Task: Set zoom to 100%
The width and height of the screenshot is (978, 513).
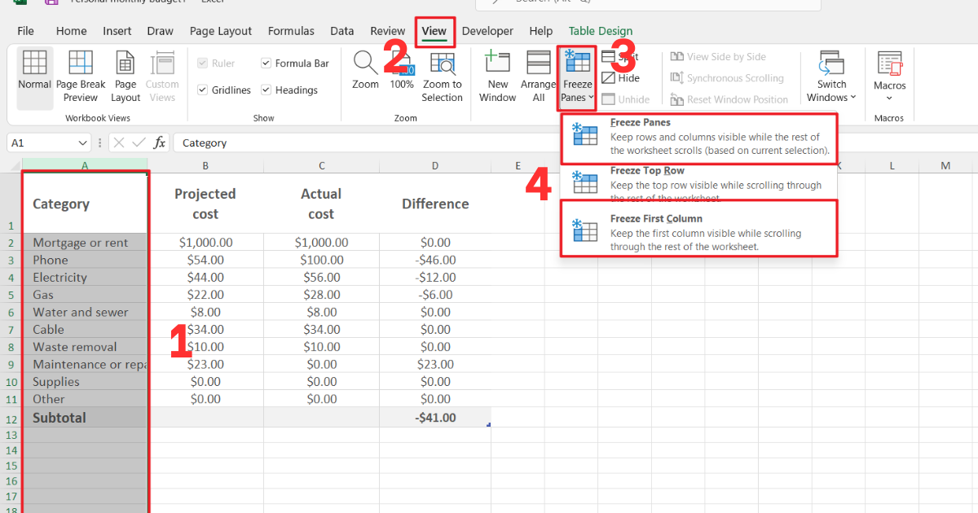Action: pyautogui.click(x=402, y=71)
